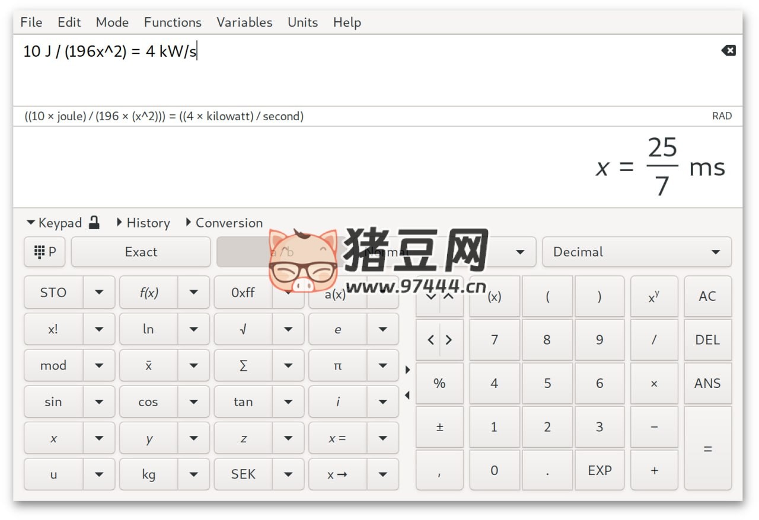Open the programming keypad grid button
This screenshot has height=520, width=759.
45,252
